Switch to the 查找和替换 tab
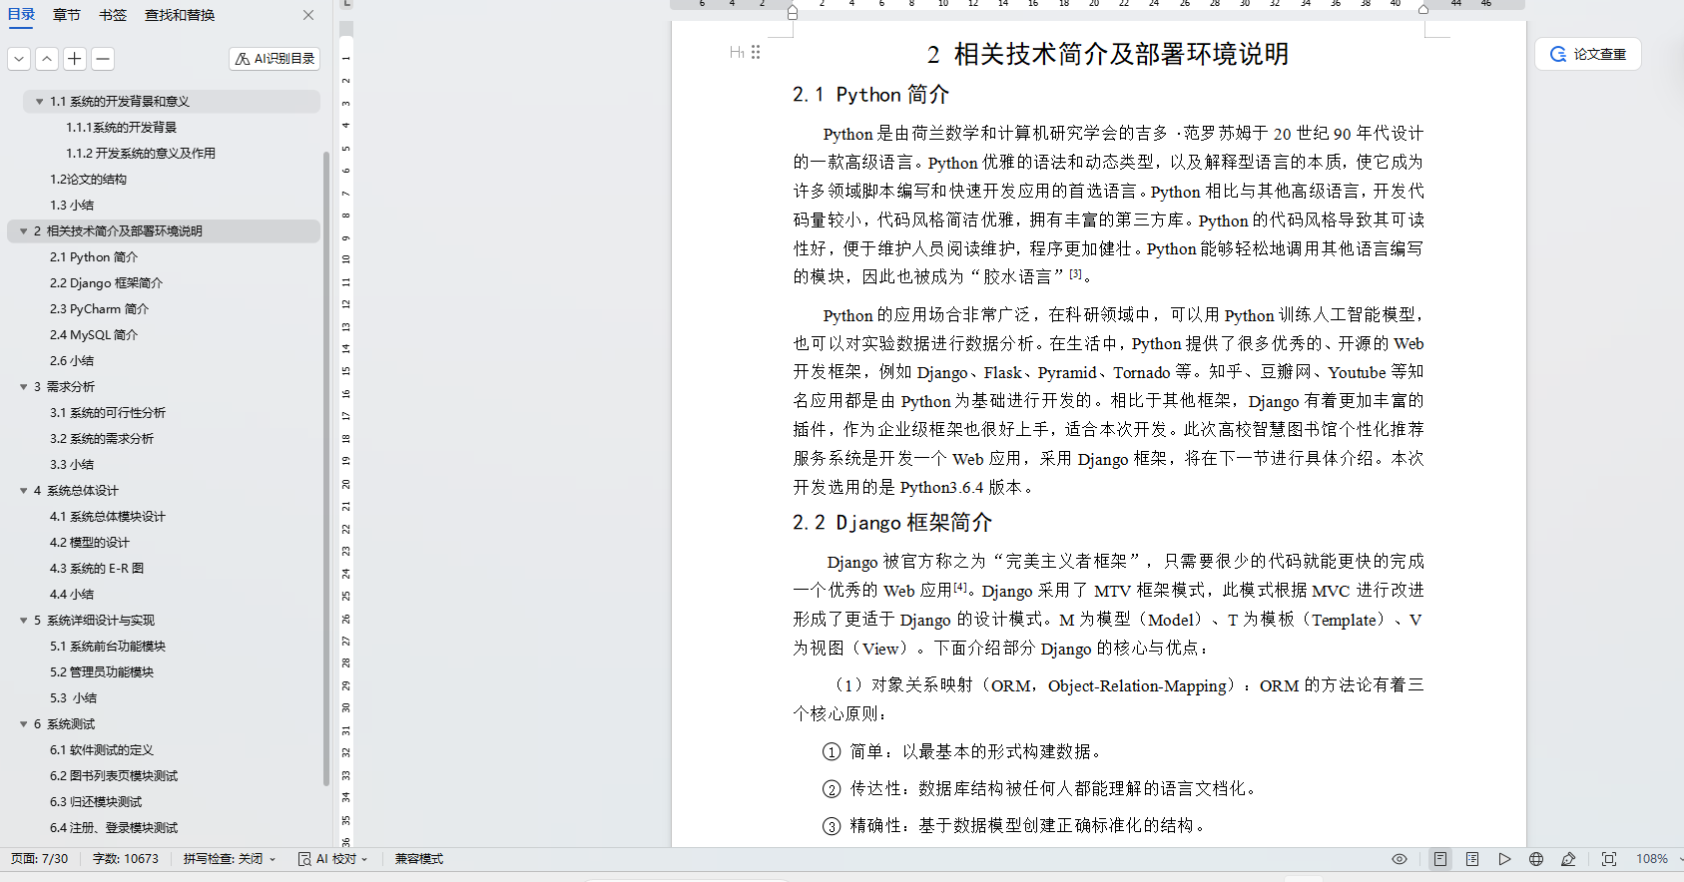1684x882 pixels. tap(180, 15)
